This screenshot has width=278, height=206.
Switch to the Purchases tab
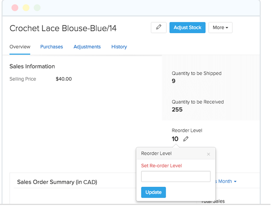coord(52,47)
